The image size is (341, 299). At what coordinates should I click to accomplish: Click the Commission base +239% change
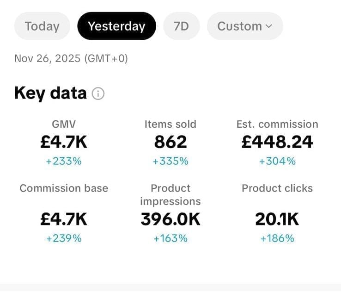(x=64, y=238)
